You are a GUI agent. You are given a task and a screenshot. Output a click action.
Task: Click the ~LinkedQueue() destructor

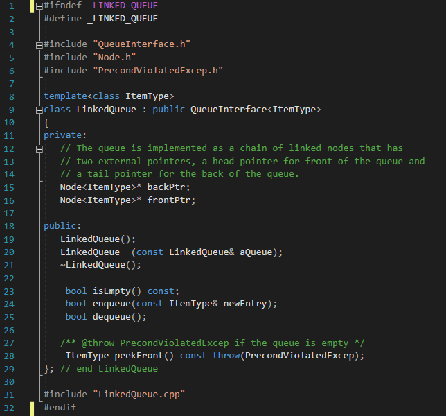point(100,265)
